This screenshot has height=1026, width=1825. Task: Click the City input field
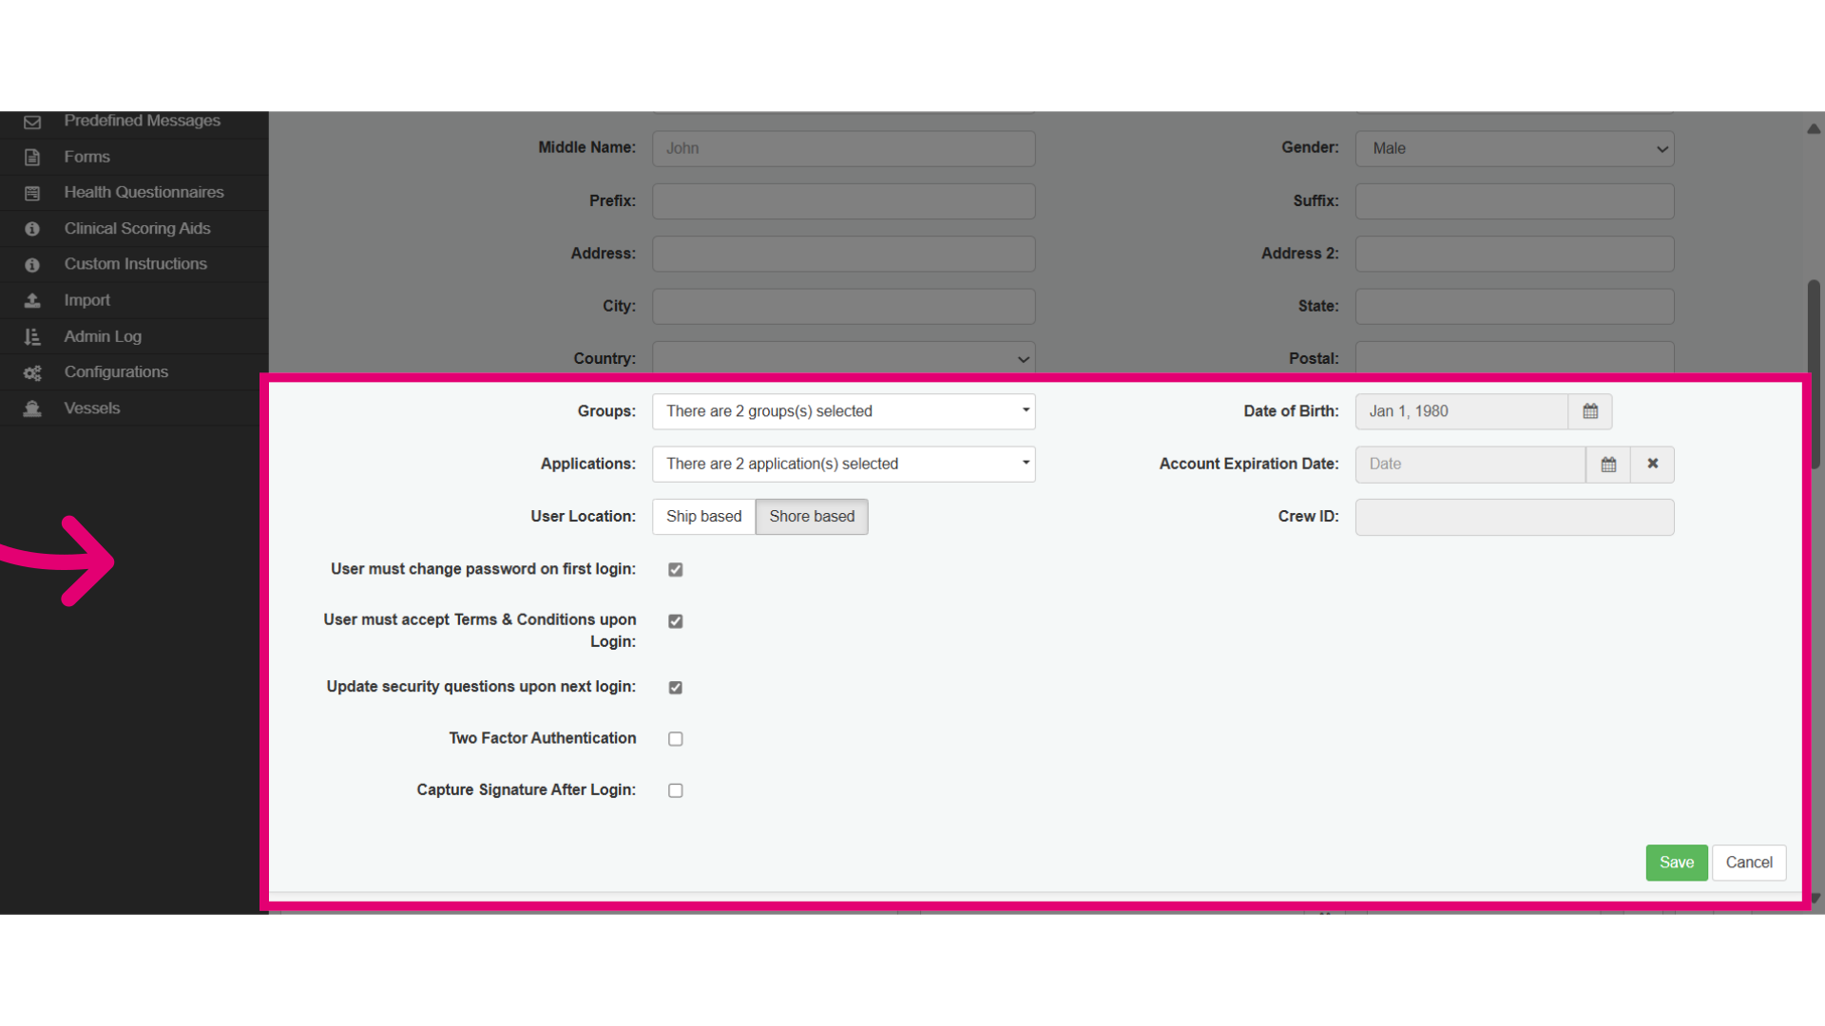point(843,307)
